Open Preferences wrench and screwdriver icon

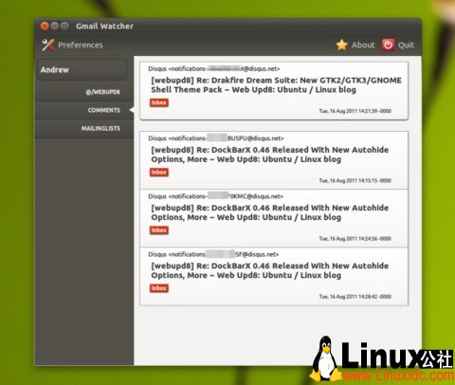point(48,45)
